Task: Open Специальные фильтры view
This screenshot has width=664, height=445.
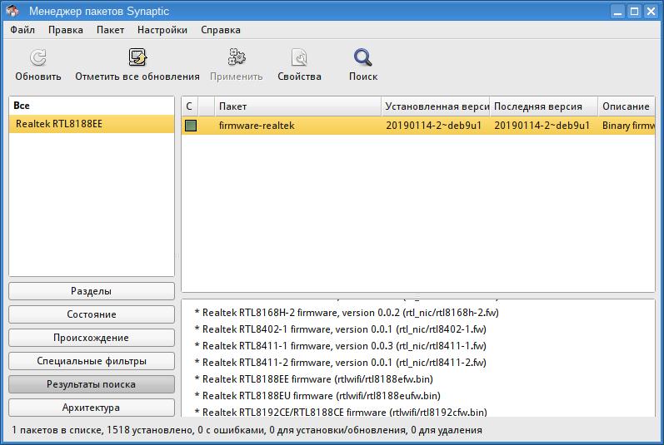Action: [x=92, y=361]
